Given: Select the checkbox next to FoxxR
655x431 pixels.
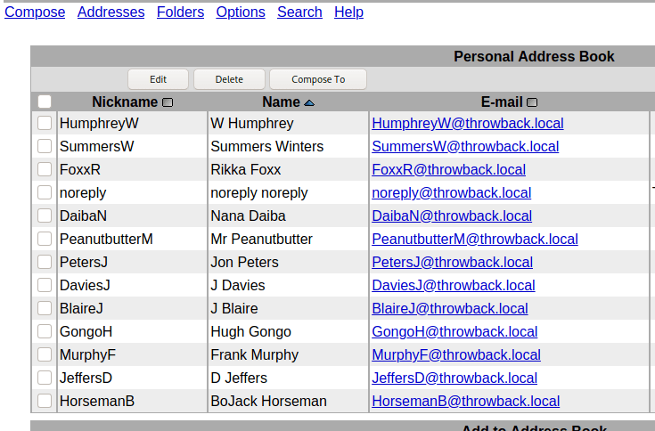Looking at the screenshot, I should 45,169.
